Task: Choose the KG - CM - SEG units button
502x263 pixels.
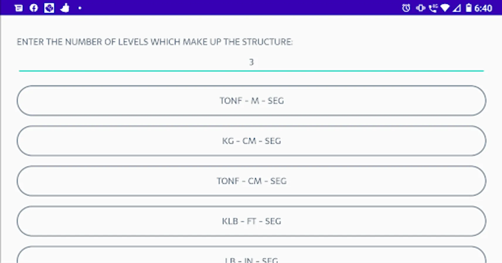Action: 251,141
